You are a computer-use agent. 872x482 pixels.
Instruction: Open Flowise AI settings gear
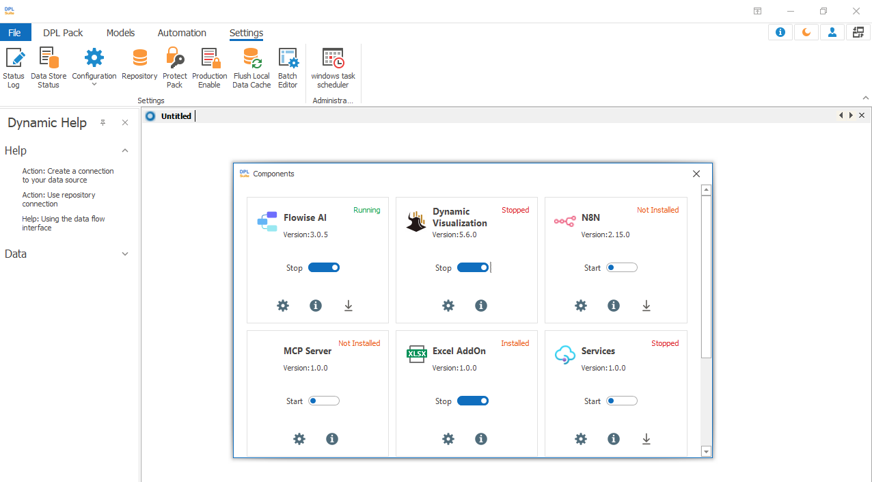(283, 306)
